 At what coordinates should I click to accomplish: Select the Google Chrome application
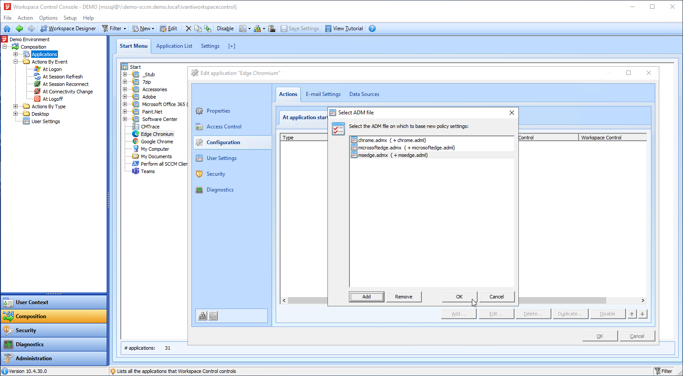click(x=157, y=142)
